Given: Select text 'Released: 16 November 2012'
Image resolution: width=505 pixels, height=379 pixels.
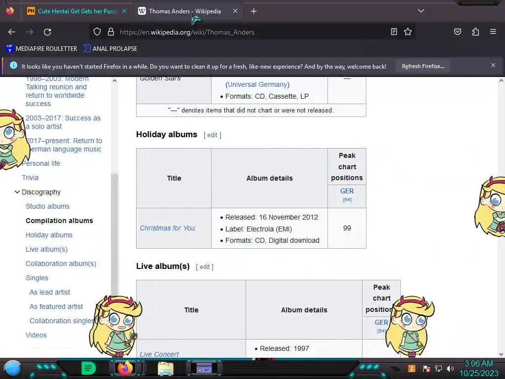Looking at the screenshot, I should tap(272, 217).
